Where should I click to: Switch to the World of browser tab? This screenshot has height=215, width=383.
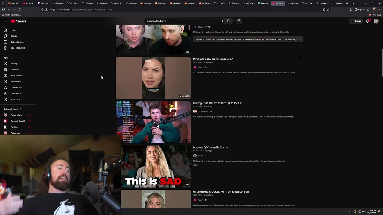click(x=131, y=3)
